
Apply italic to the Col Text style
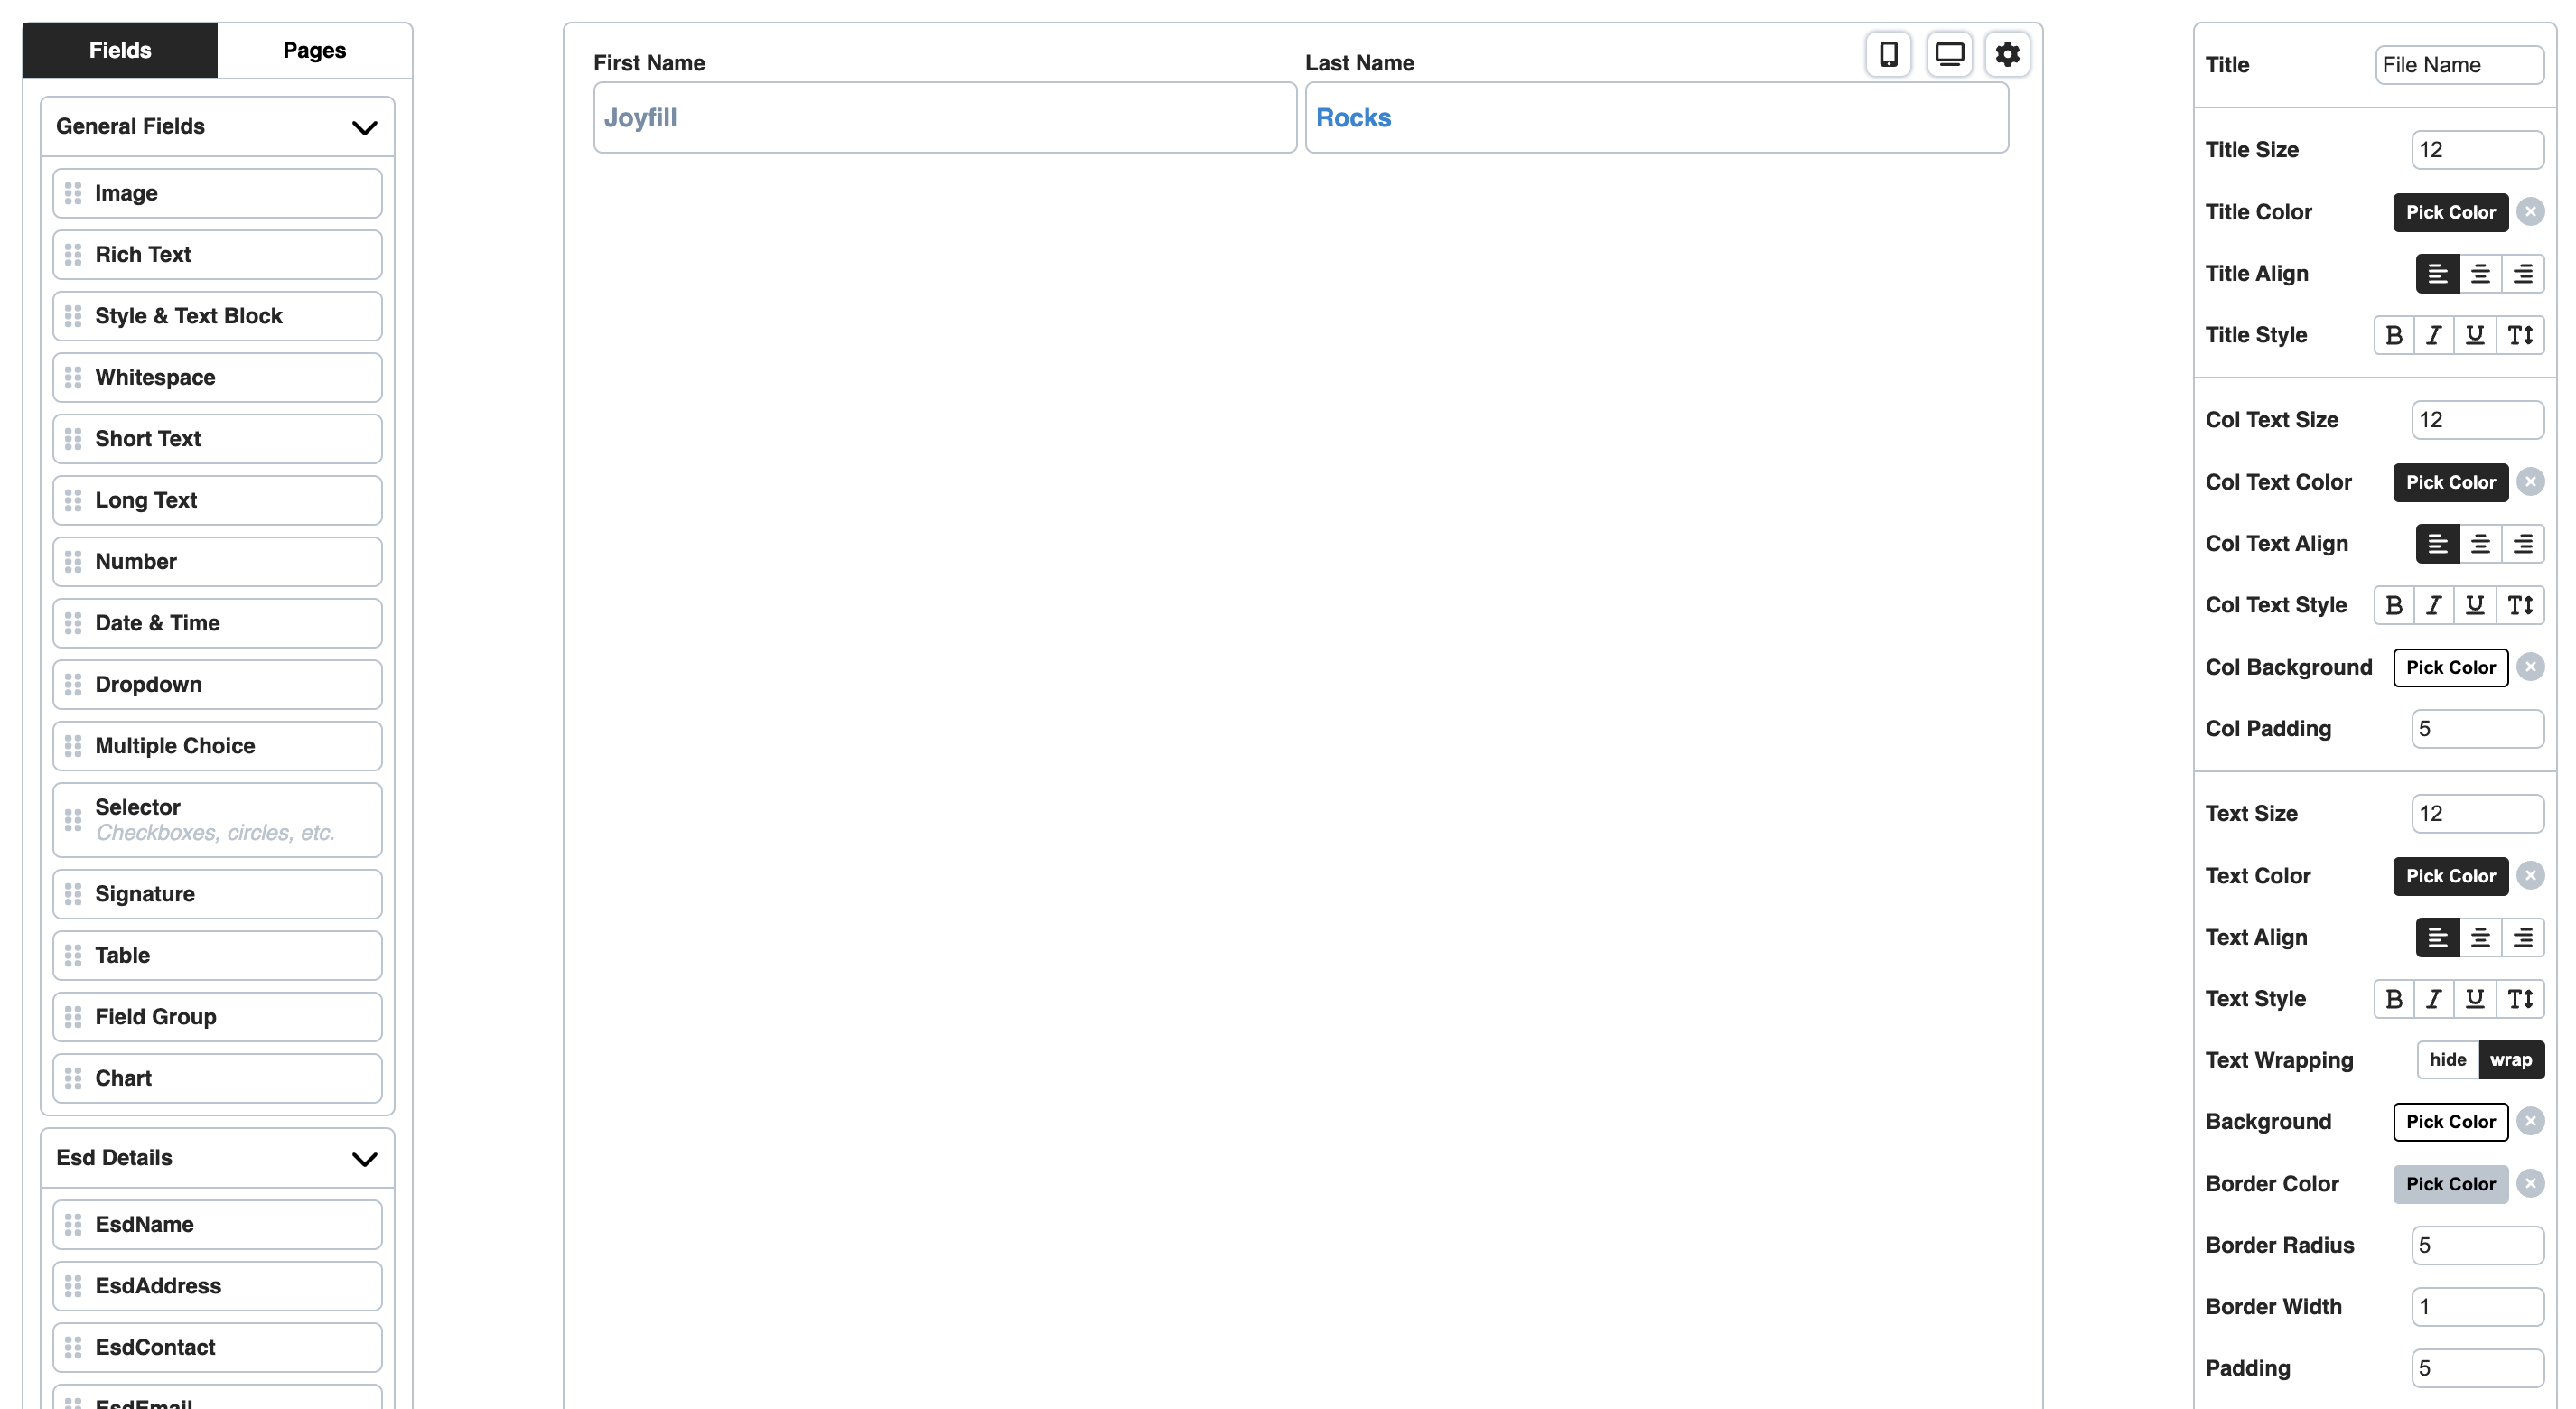2436,605
